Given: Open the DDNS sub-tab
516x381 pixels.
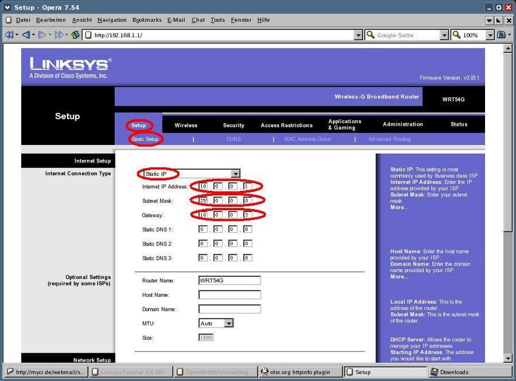Looking at the screenshot, I should [x=233, y=139].
